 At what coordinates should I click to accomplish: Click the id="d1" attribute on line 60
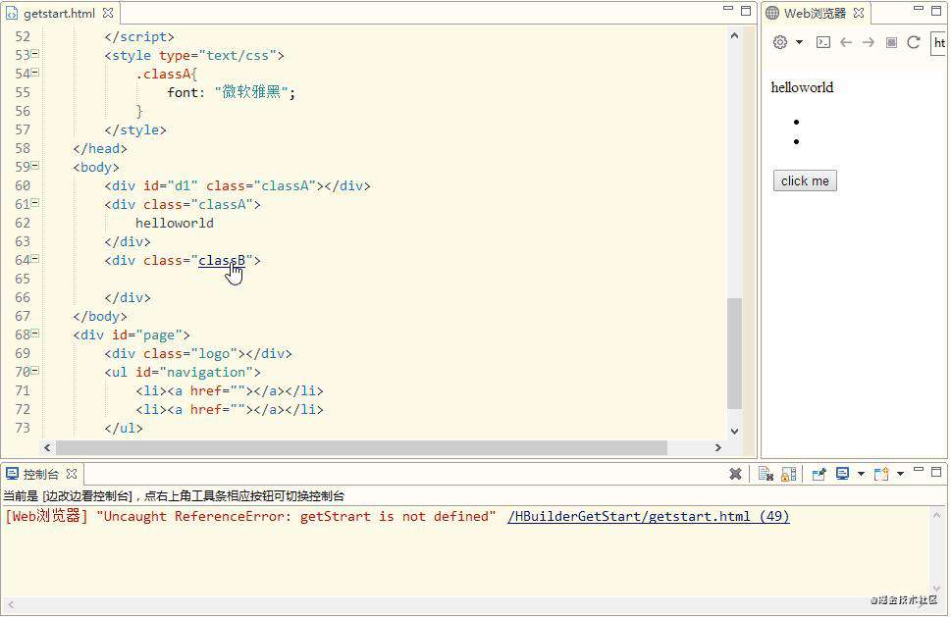coord(171,185)
